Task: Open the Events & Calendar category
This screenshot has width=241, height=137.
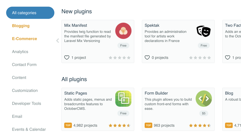Action: point(29,129)
